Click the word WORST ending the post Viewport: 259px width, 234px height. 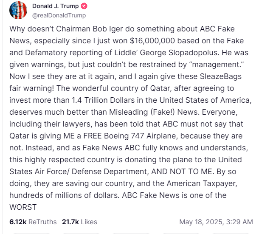click(23, 207)
